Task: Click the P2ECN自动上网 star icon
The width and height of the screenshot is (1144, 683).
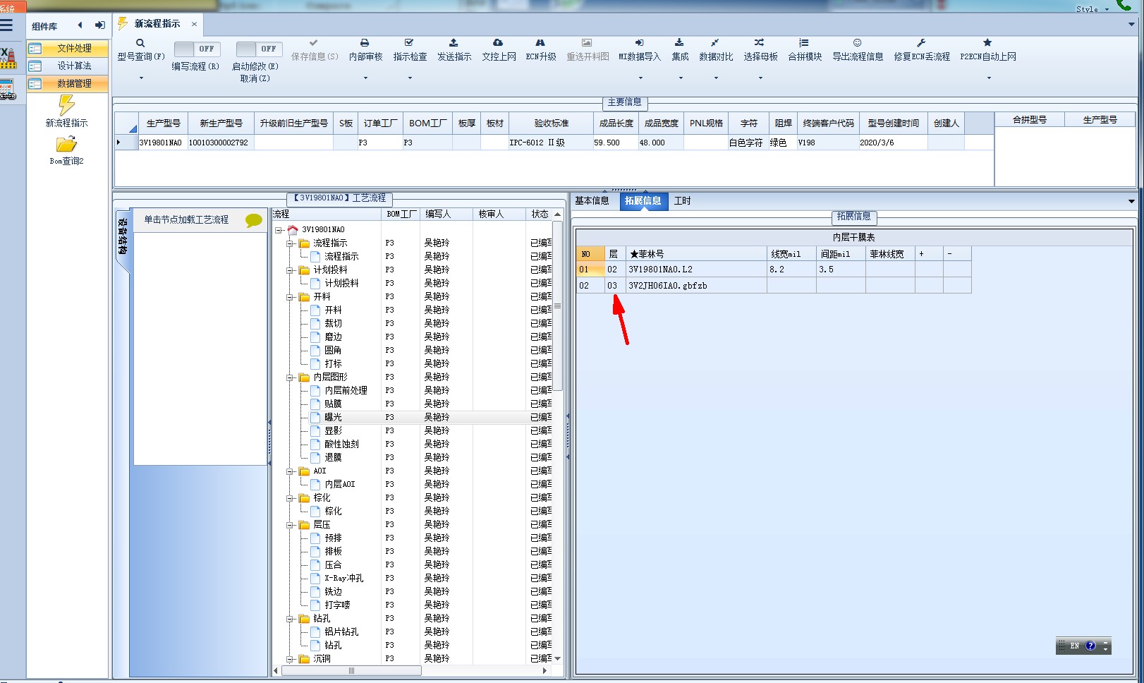Action: click(987, 43)
